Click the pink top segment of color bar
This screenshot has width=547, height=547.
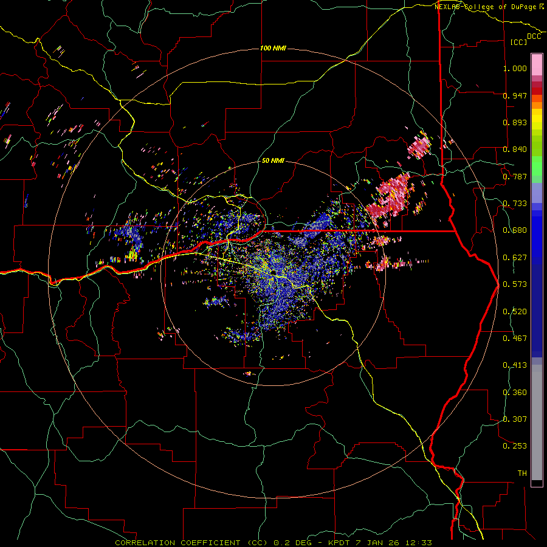(537, 64)
